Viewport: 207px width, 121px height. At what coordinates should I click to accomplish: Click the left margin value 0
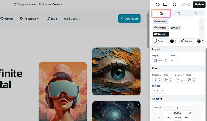coord(159,118)
